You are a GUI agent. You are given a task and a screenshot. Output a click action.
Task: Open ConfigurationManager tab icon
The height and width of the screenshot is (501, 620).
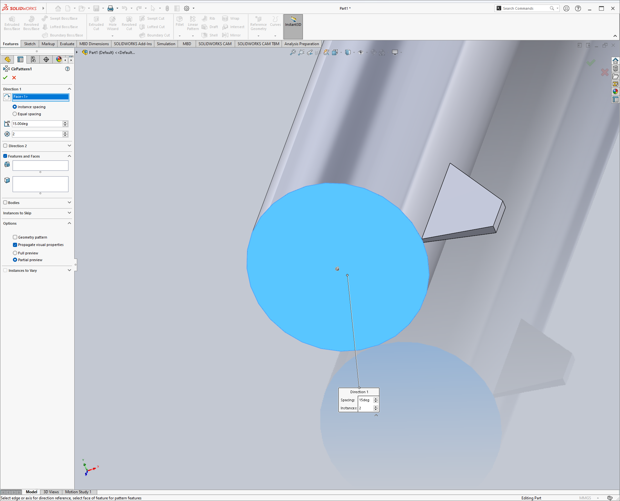click(x=33, y=59)
